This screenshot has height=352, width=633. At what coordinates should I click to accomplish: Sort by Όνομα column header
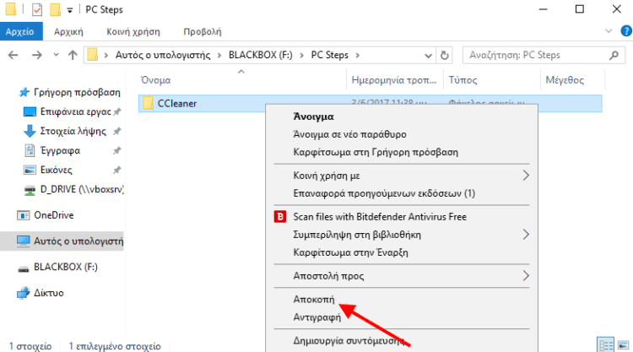click(156, 80)
